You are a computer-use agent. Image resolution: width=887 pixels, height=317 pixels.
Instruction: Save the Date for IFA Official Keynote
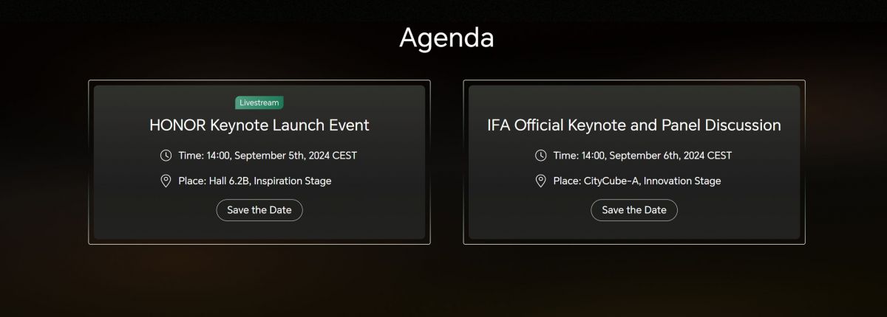click(634, 210)
